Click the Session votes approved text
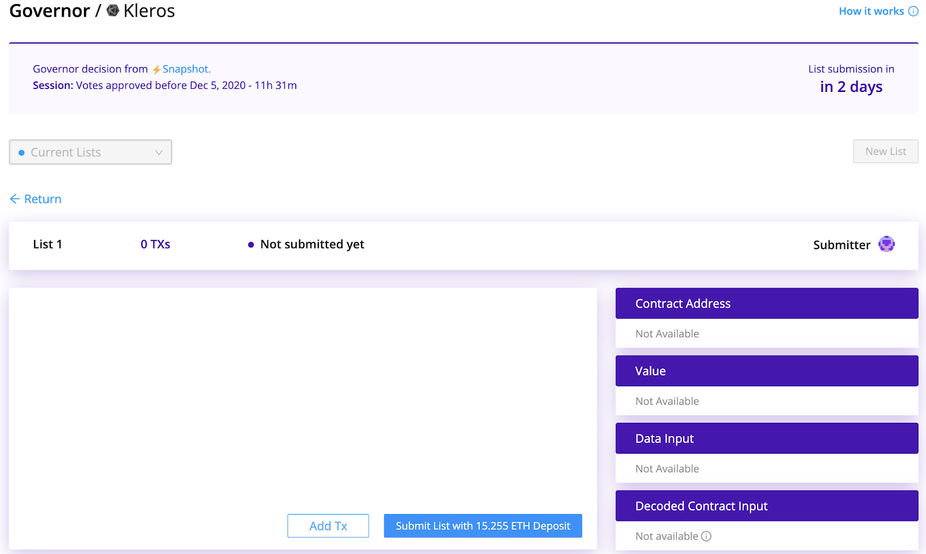This screenshot has height=554, width=926. [x=165, y=86]
